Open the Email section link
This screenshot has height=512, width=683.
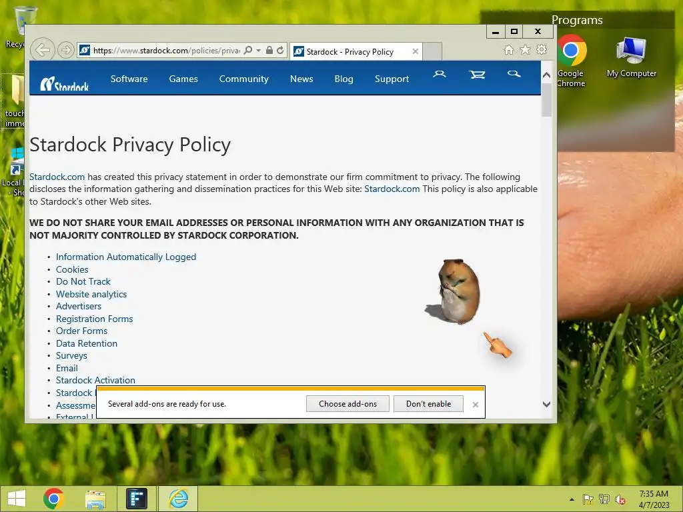[67, 368]
